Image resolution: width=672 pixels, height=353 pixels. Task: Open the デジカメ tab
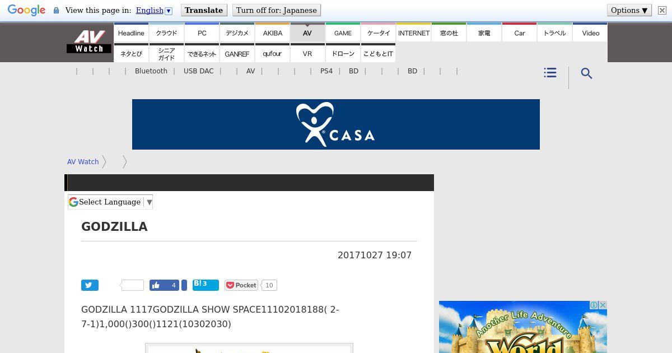[237, 32]
